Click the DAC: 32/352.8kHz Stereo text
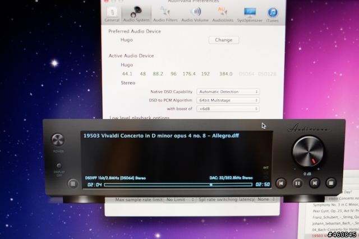Viewport: 359px width, 239px height. point(231,178)
